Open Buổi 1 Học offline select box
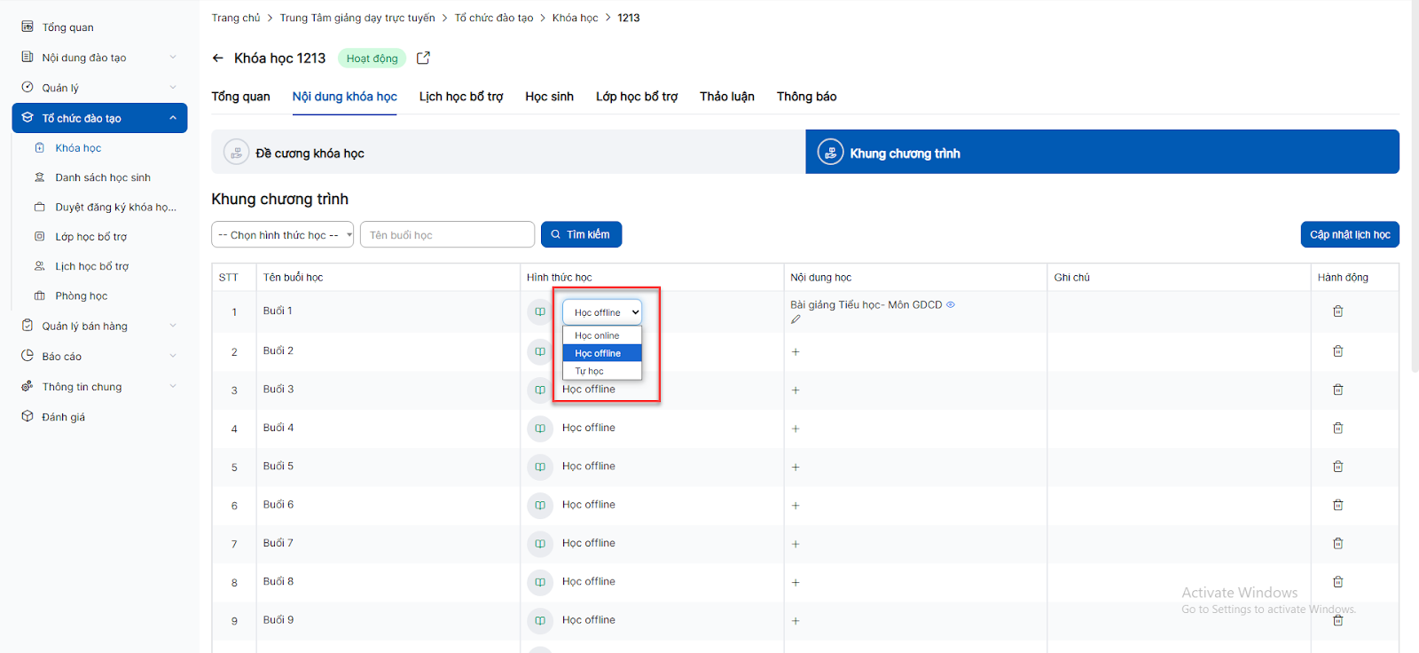Viewport: 1419px width, 653px height. tap(602, 312)
